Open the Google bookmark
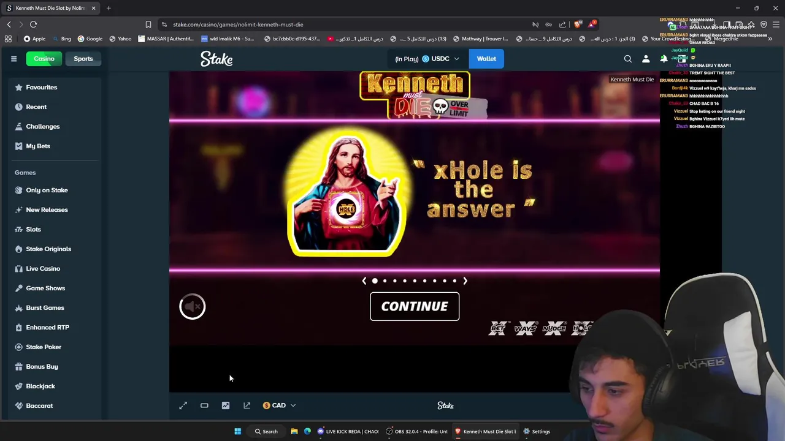 click(90, 39)
